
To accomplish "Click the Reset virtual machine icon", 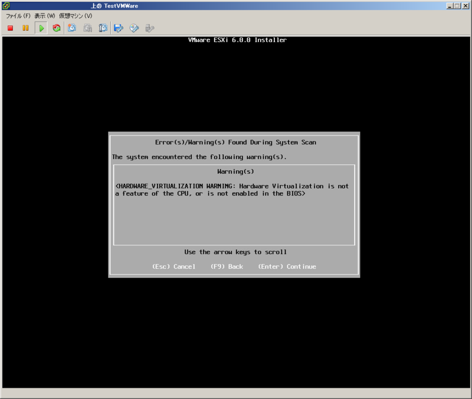I will pos(57,28).
